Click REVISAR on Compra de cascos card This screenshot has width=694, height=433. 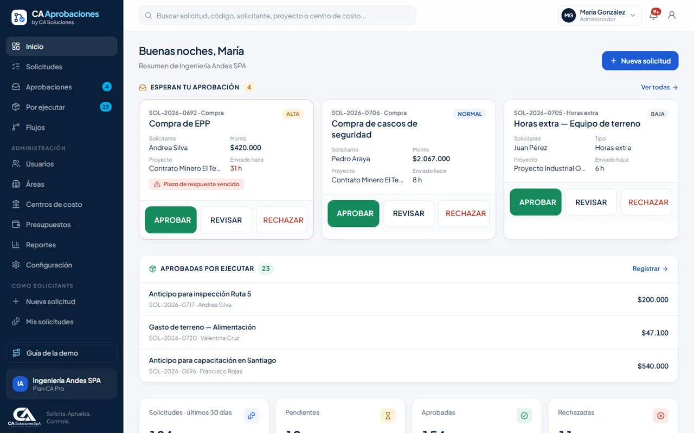tap(409, 213)
